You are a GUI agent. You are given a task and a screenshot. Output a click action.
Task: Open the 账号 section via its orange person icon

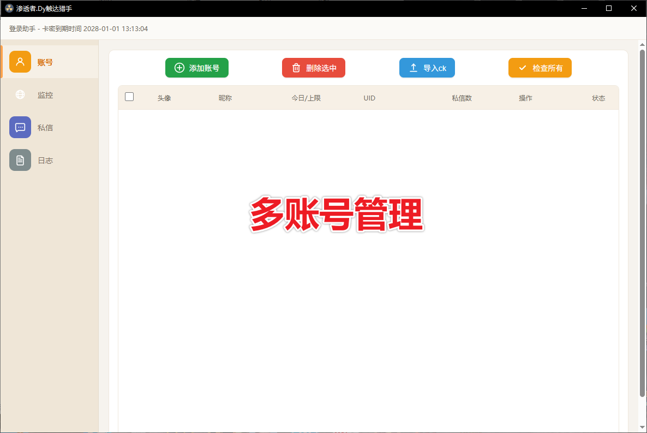point(20,62)
